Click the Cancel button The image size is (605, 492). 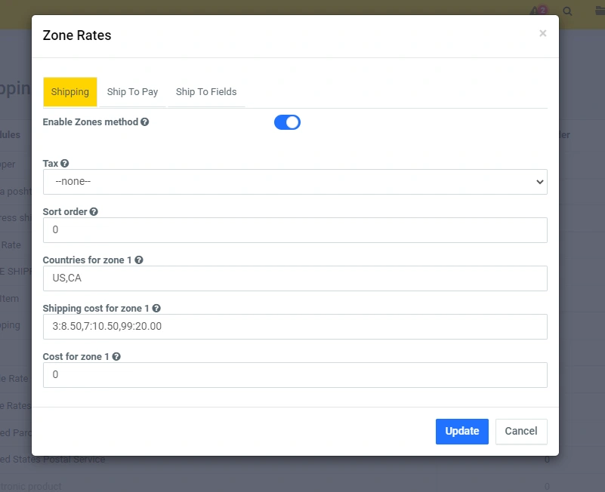click(x=521, y=432)
